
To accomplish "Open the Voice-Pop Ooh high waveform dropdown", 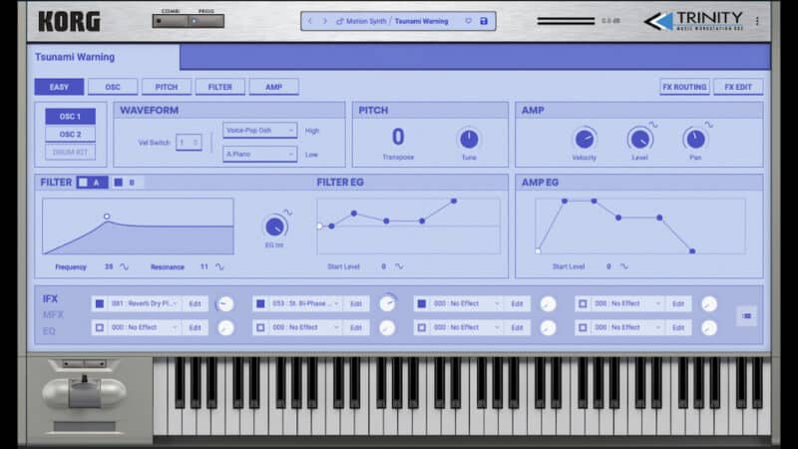I will tap(259, 130).
